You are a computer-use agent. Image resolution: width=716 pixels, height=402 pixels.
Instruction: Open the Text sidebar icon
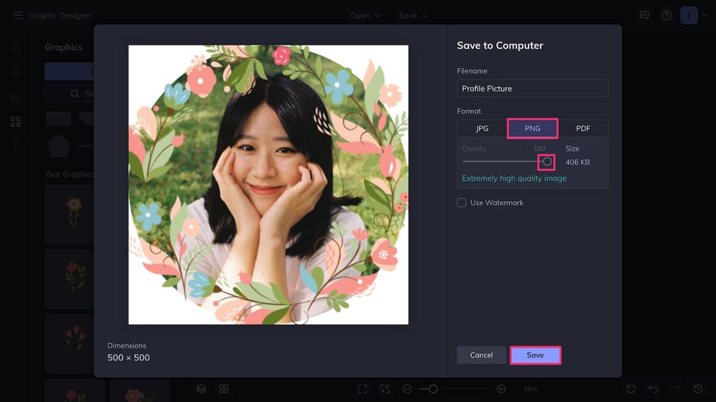coord(15,146)
